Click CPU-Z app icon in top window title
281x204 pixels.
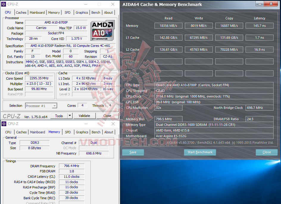coord(4,4)
